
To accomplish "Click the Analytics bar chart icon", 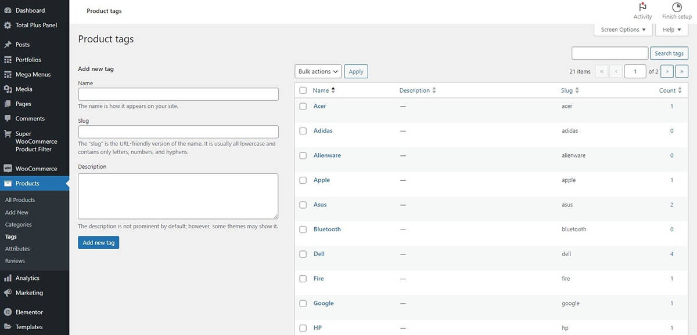I will pos(8,278).
